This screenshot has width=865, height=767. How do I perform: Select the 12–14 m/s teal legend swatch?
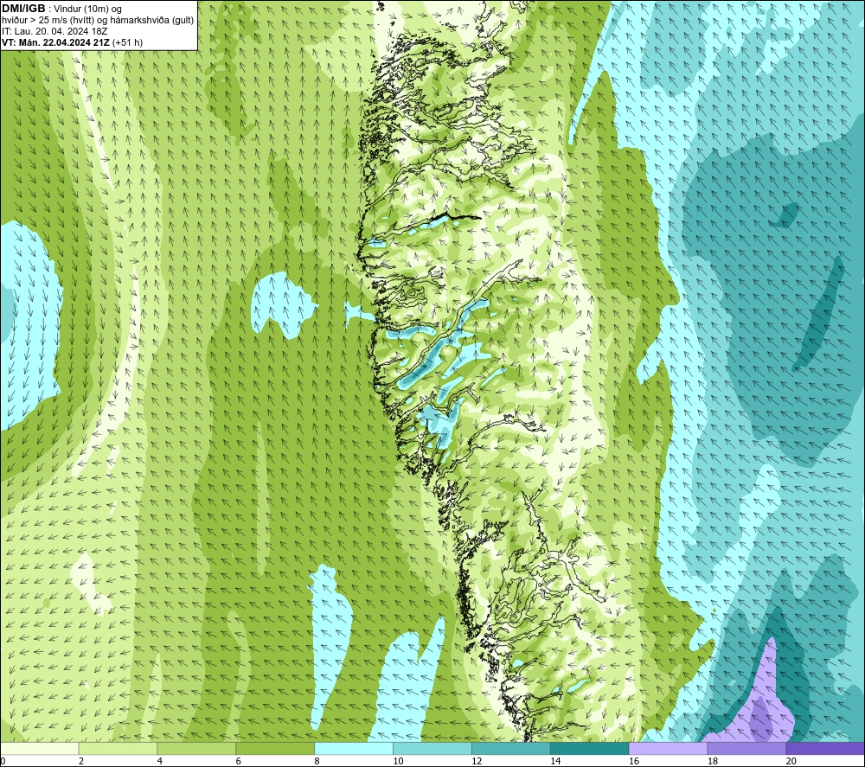pyautogui.click(x=511, y=748)
